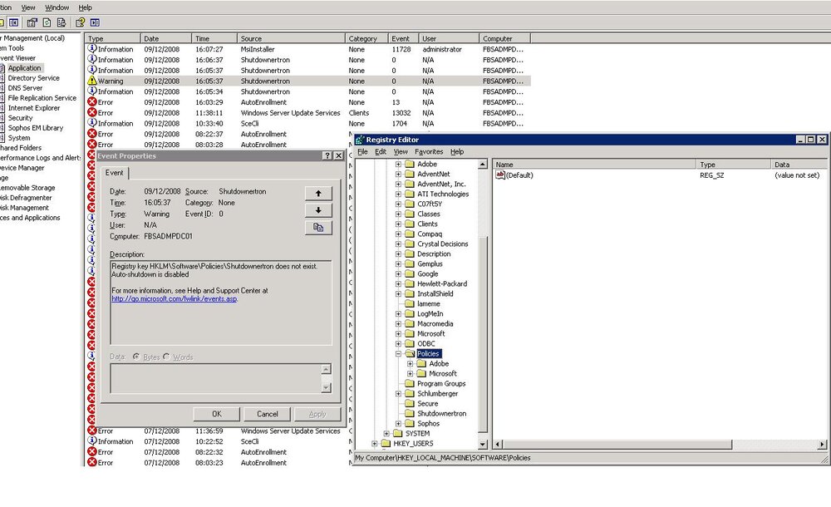Image resolution: width=831 pixels, height=507 pixels.
Task: Expand the Microsoft key under Policies
Action: pos(410,373)
